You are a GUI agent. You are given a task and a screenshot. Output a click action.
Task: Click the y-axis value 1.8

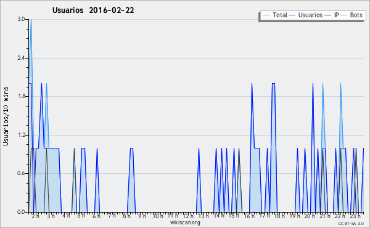click(x=21, y=96)
